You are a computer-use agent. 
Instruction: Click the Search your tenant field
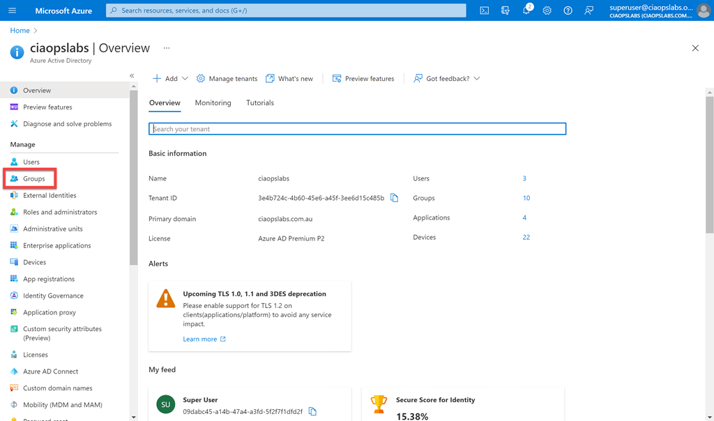357,129
